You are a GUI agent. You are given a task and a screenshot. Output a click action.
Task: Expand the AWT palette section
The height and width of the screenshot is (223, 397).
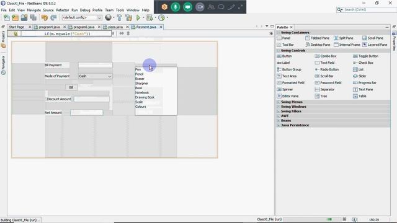coord(279,116)
